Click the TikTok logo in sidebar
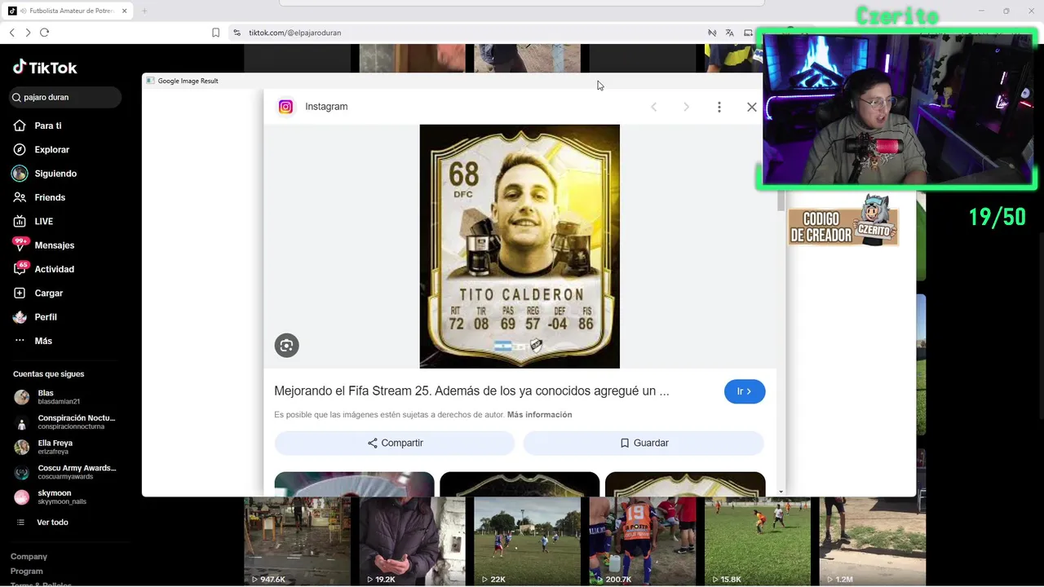 45,68
